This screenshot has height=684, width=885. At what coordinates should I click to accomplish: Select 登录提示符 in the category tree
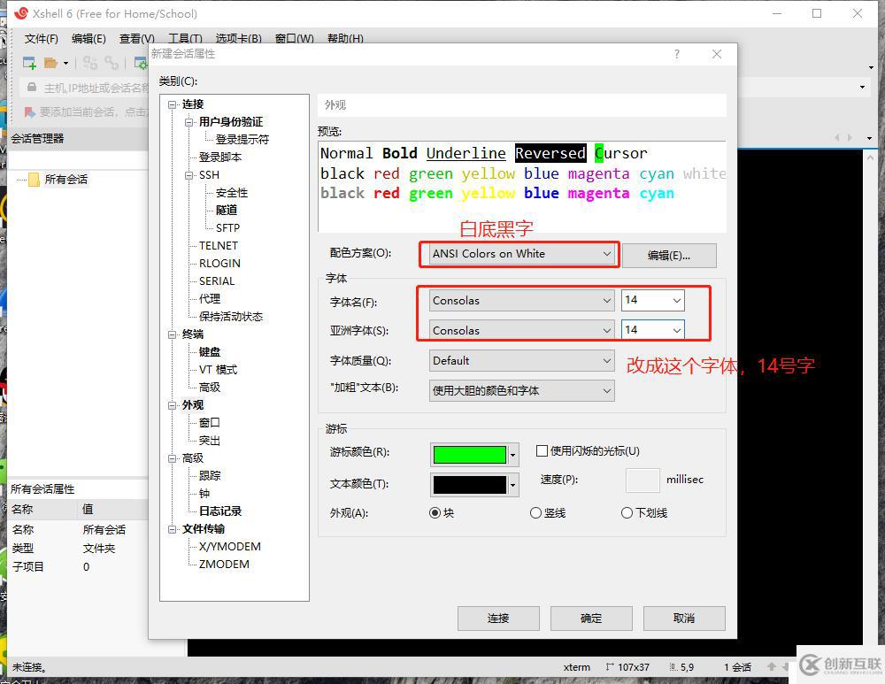[242, 140]
